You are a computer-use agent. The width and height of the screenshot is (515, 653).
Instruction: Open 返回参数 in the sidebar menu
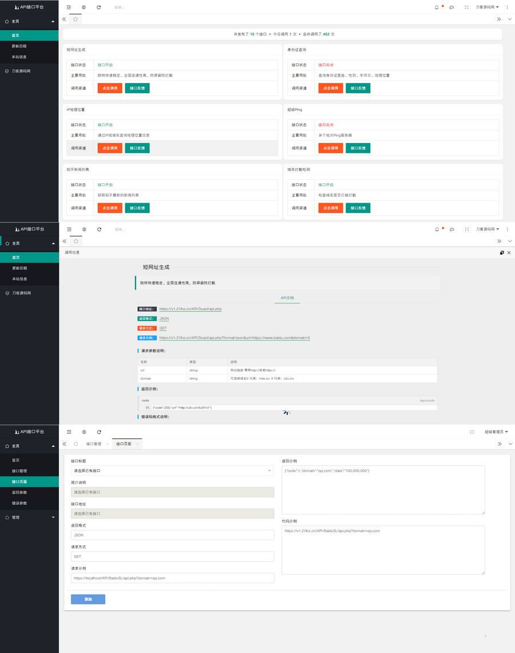(19, 492)
